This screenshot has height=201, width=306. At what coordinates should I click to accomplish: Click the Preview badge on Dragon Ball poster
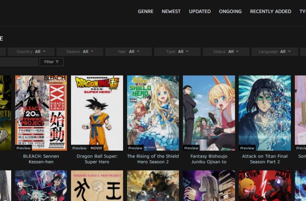point(80,148)
